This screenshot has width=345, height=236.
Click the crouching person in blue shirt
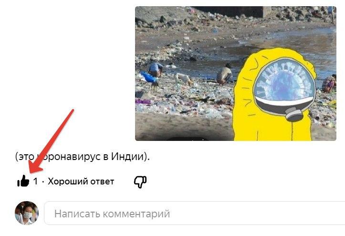coord(156,69)
